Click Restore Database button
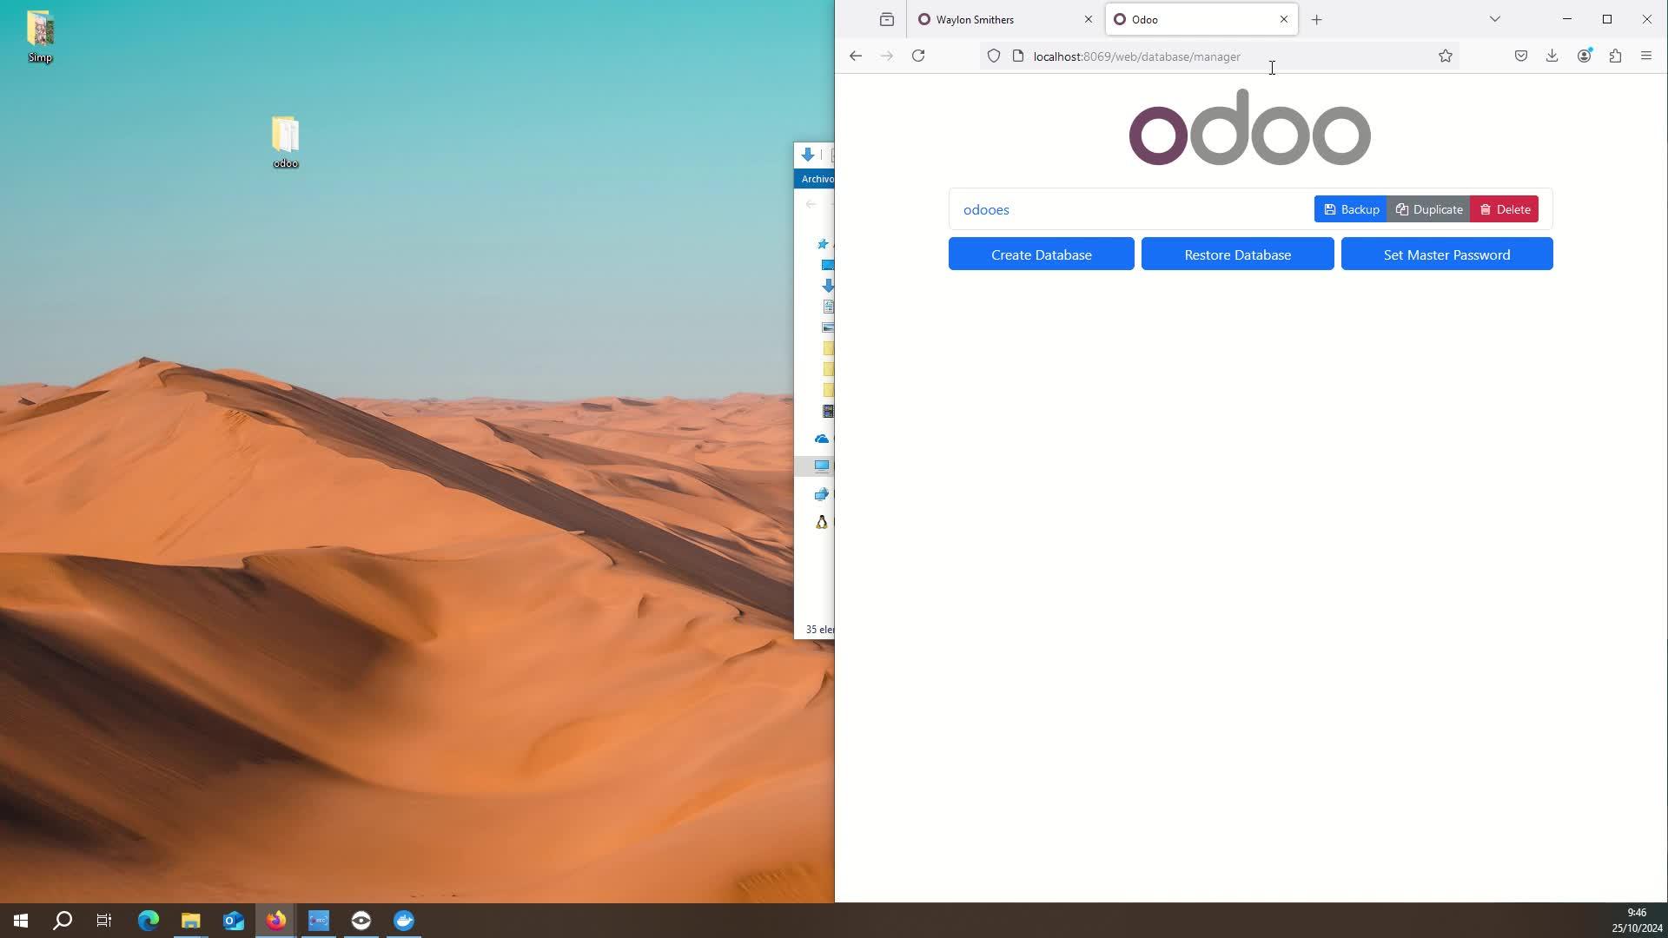Viewport: 1668px width, 938px height. pos(1237,254)
